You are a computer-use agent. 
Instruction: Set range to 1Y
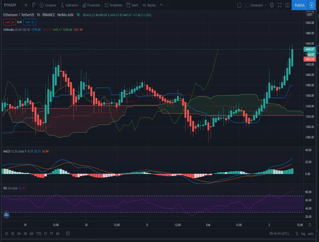45,233
